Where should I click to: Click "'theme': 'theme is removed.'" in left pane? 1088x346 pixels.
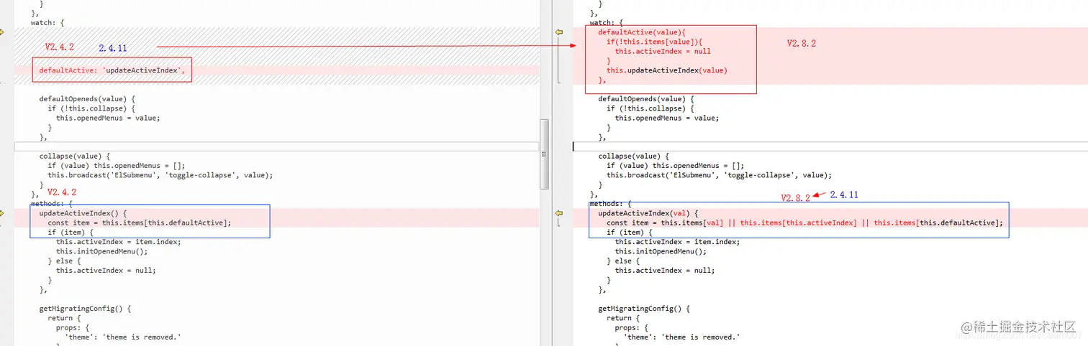123,337
